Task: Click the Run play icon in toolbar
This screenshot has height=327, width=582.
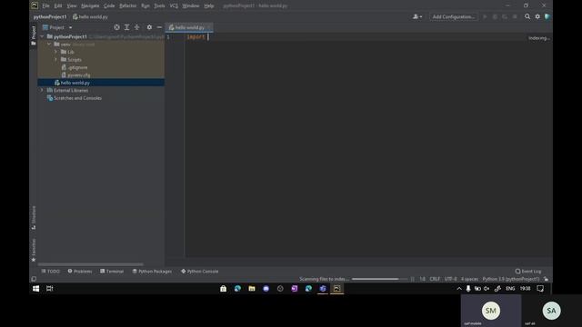Action: pyautogui.click(x=485, y=16)
